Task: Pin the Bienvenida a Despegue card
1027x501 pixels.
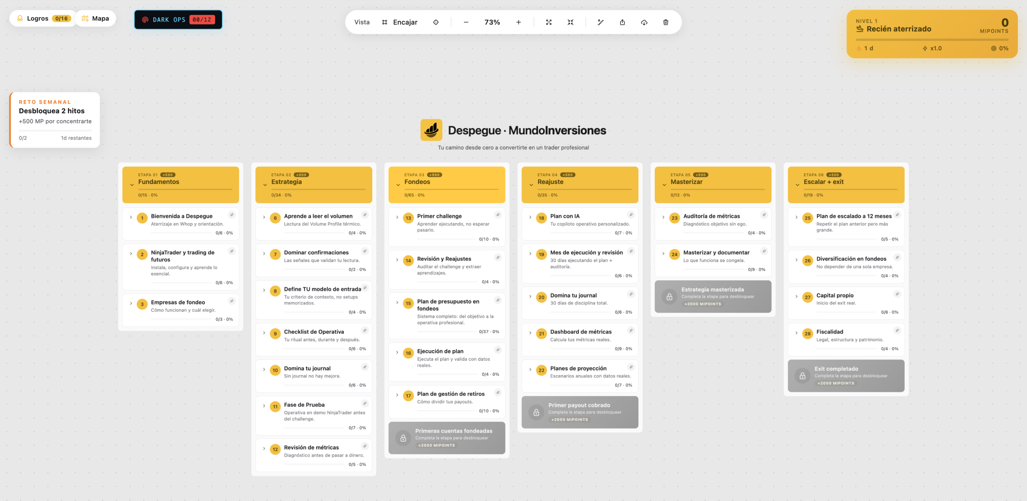Action: [231, 215]
